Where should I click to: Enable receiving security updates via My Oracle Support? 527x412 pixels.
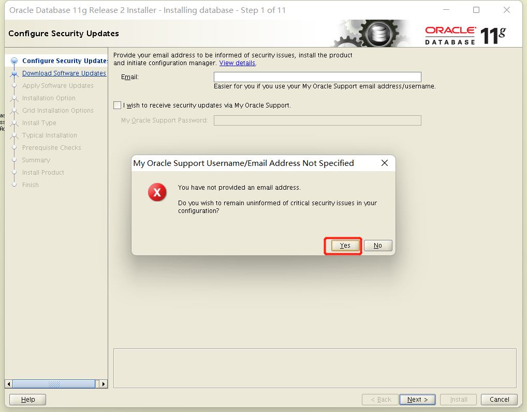118,105
